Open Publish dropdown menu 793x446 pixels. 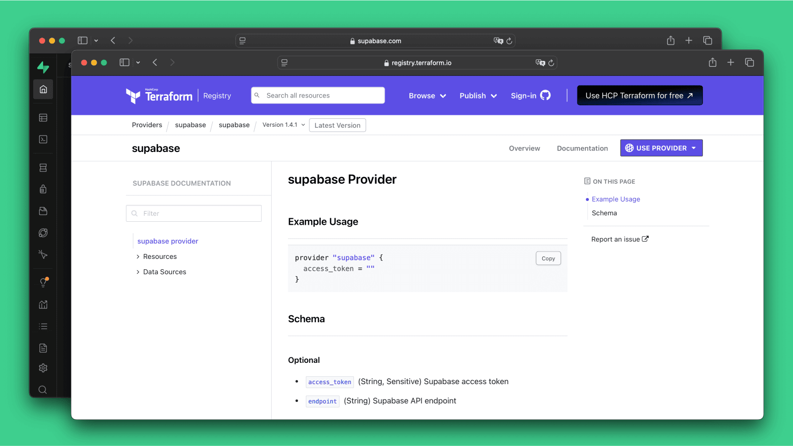[478, 96]
